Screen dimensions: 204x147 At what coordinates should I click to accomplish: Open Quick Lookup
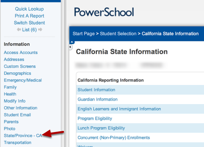[x=30, y=9]
